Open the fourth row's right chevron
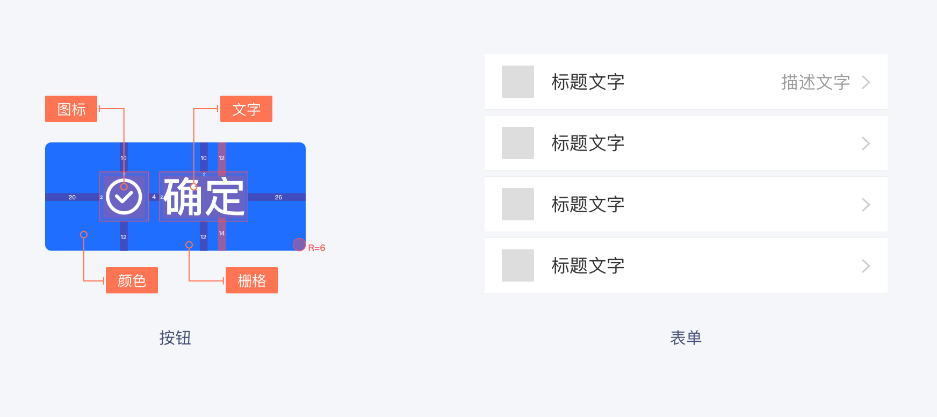 click(x=866, y=266)
